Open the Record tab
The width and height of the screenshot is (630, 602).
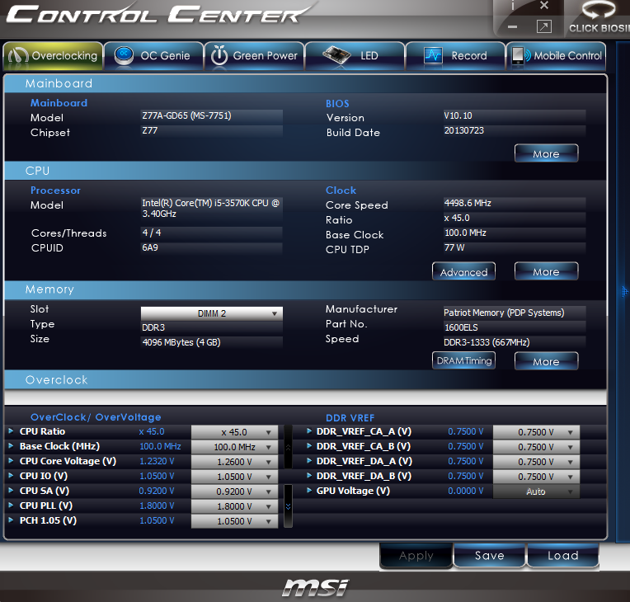[455, 56]
